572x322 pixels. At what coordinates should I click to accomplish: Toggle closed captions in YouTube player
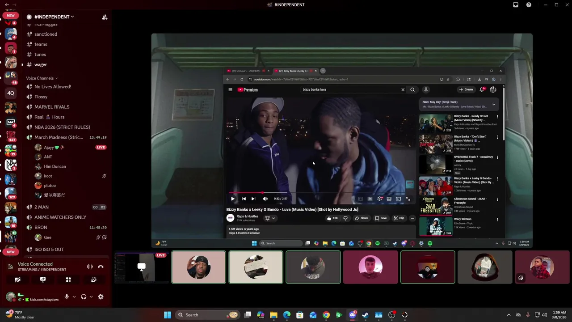(360, 199)
